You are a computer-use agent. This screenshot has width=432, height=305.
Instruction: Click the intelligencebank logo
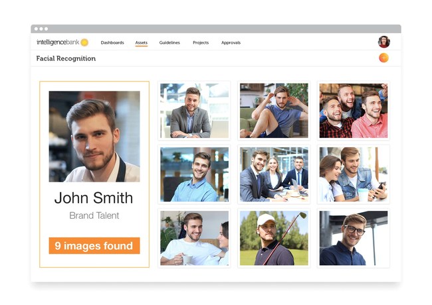[x=62, y=42]
